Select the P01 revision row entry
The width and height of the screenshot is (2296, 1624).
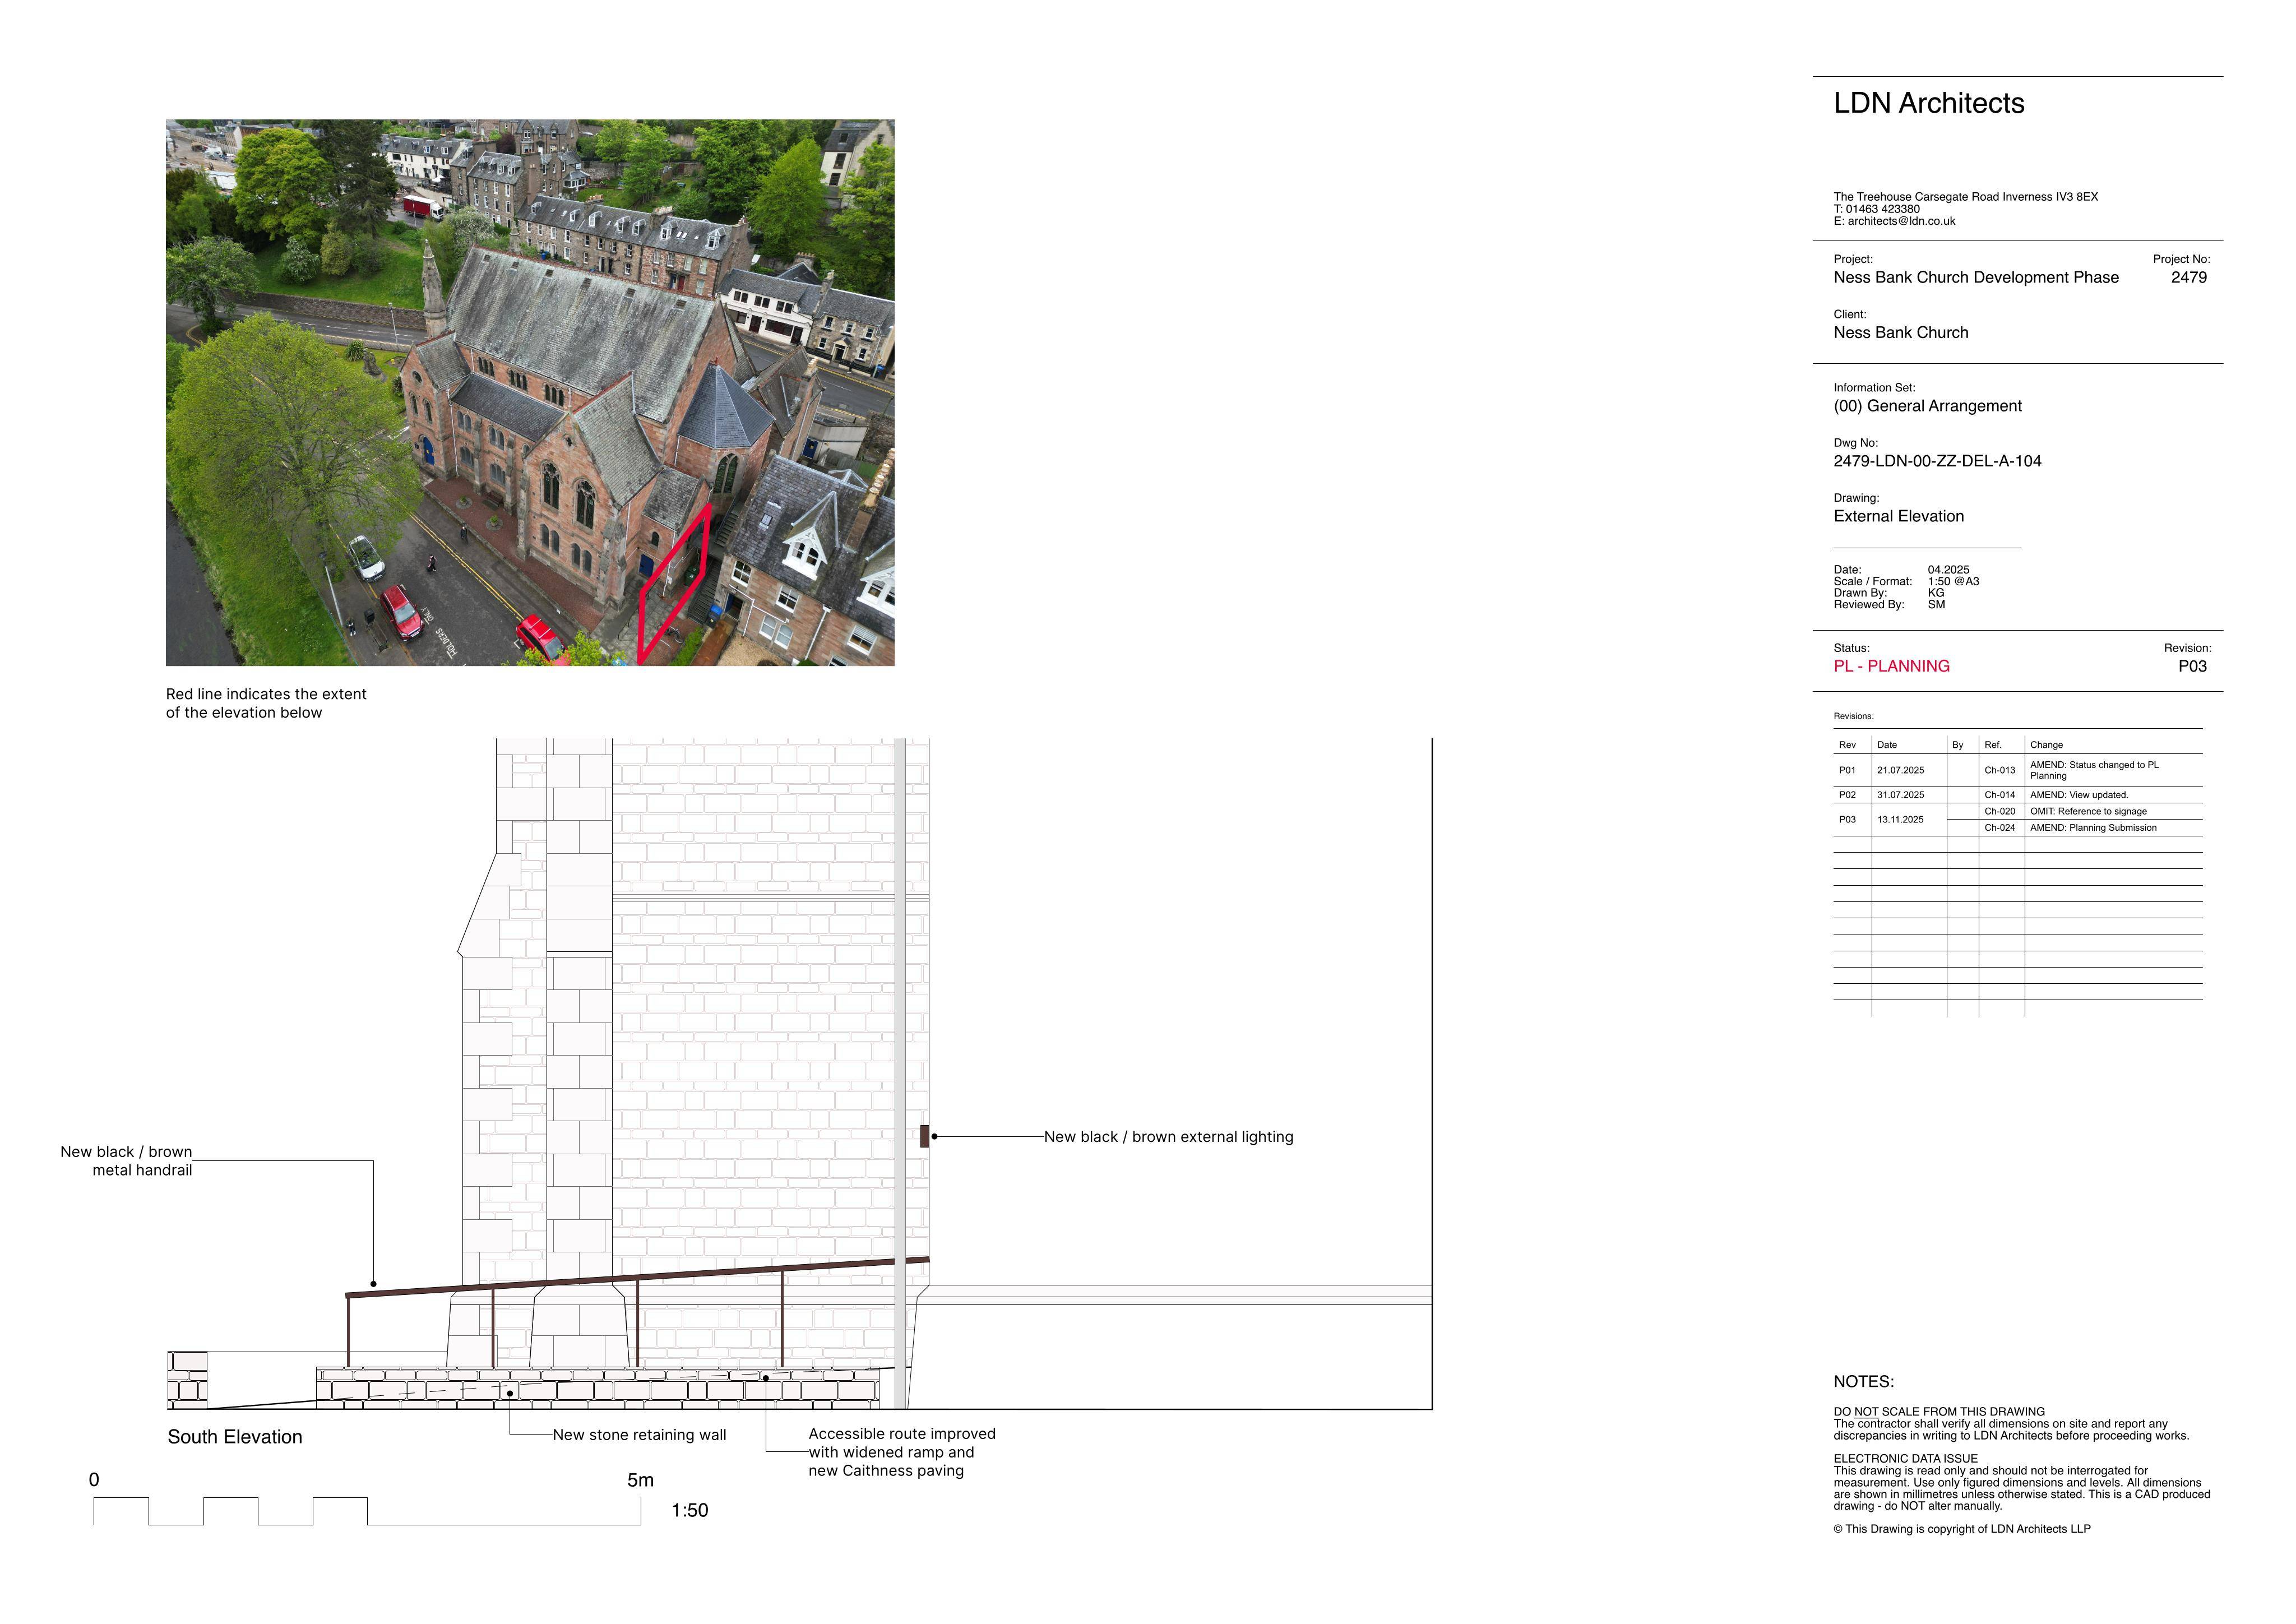tap(2017, 770)
